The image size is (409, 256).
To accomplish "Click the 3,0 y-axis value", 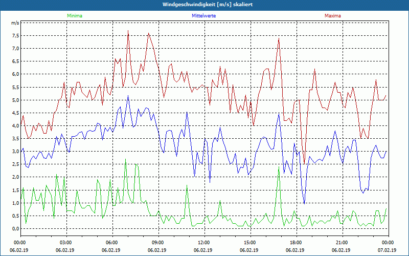I will click(x=16, y=152).
